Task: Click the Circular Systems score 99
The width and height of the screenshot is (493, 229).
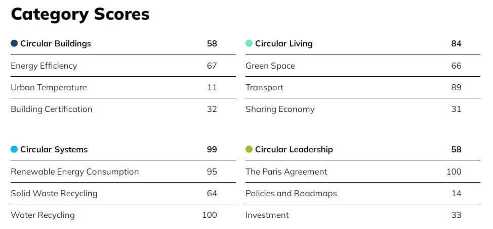Action: [212, 149]
